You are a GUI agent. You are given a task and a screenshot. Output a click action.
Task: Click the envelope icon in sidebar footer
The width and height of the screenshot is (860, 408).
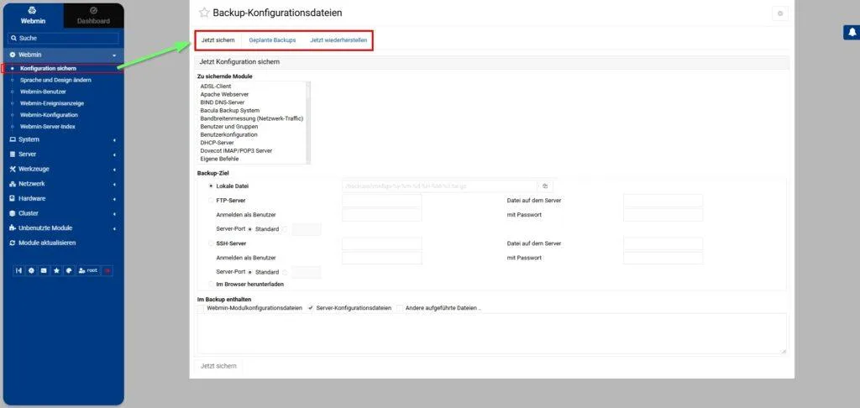(44, 270)
